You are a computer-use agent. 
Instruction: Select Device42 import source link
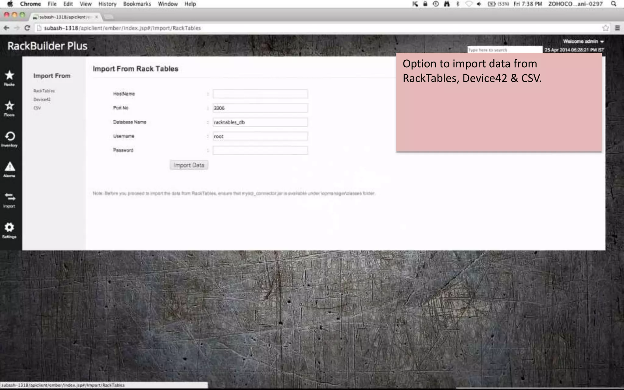[x=42, y=99]
